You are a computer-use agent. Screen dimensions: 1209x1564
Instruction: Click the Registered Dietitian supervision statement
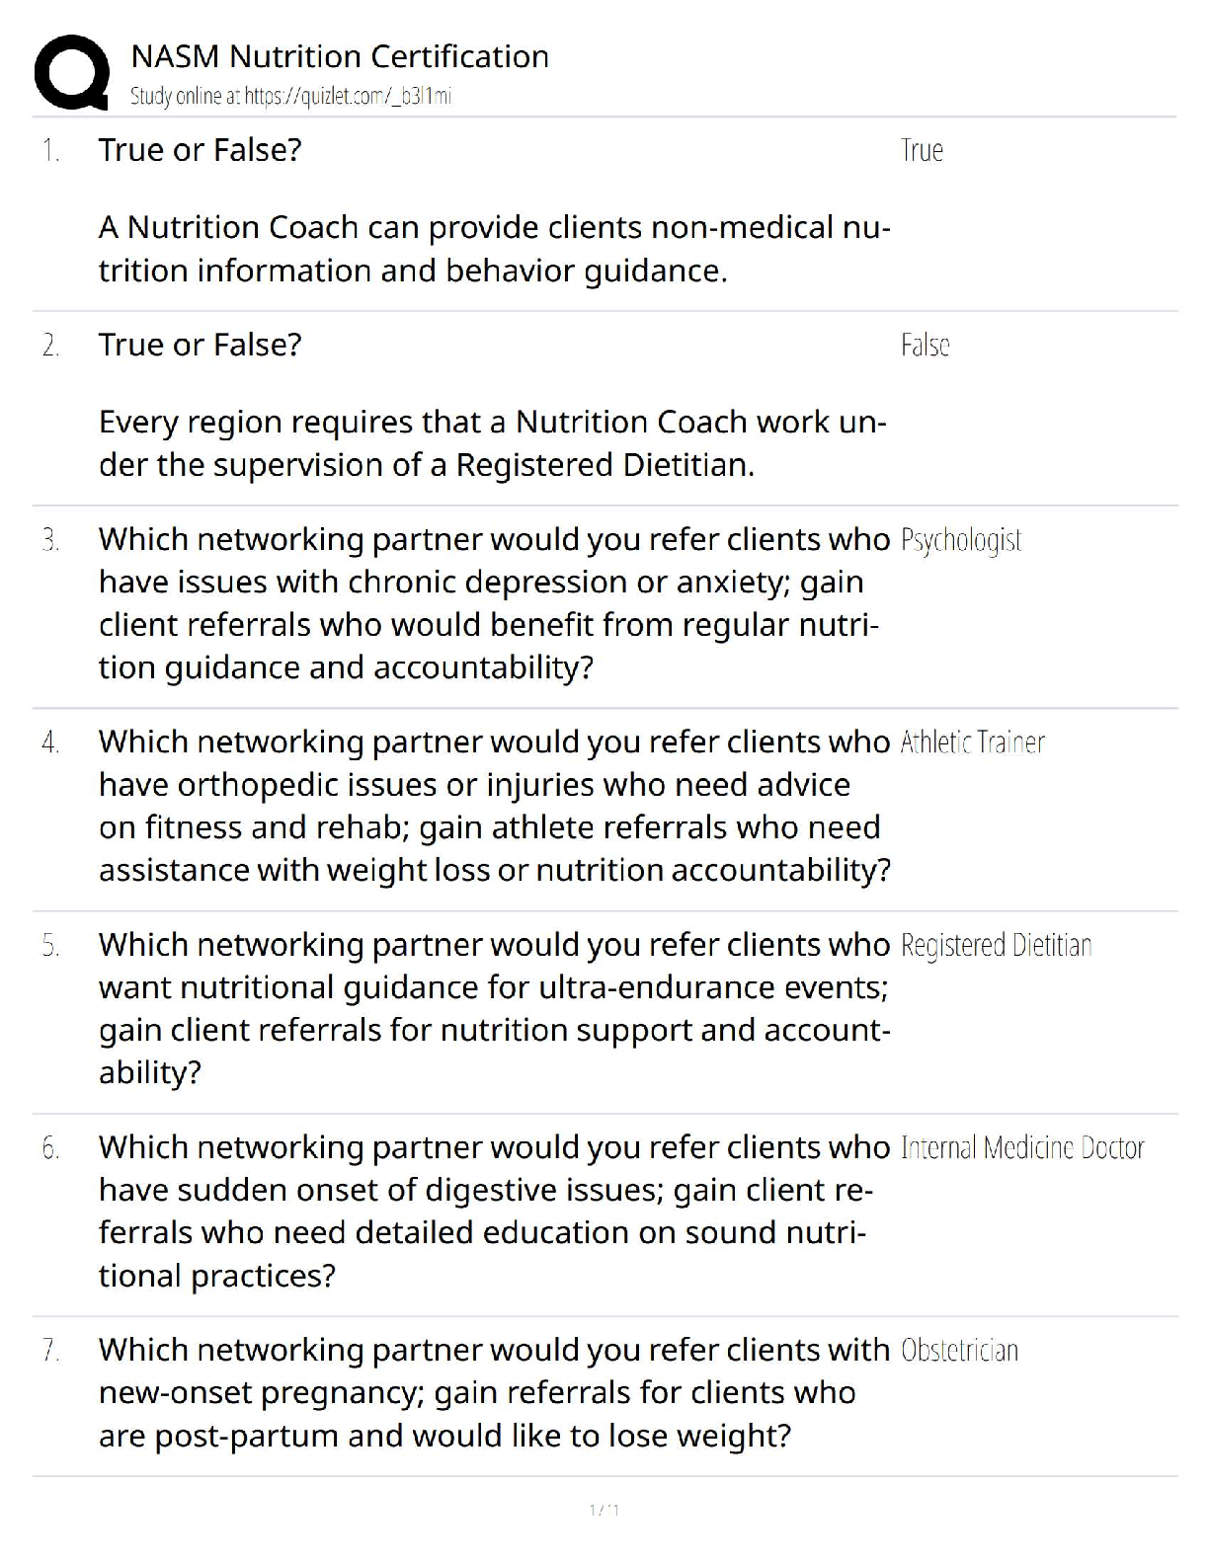[492, 443]
